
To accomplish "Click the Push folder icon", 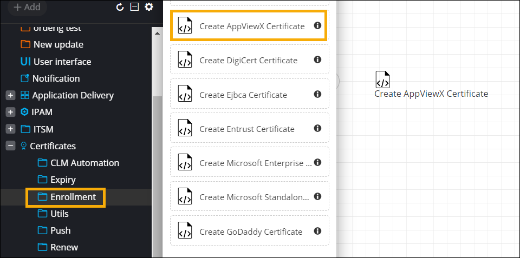I will click(42, 230).
